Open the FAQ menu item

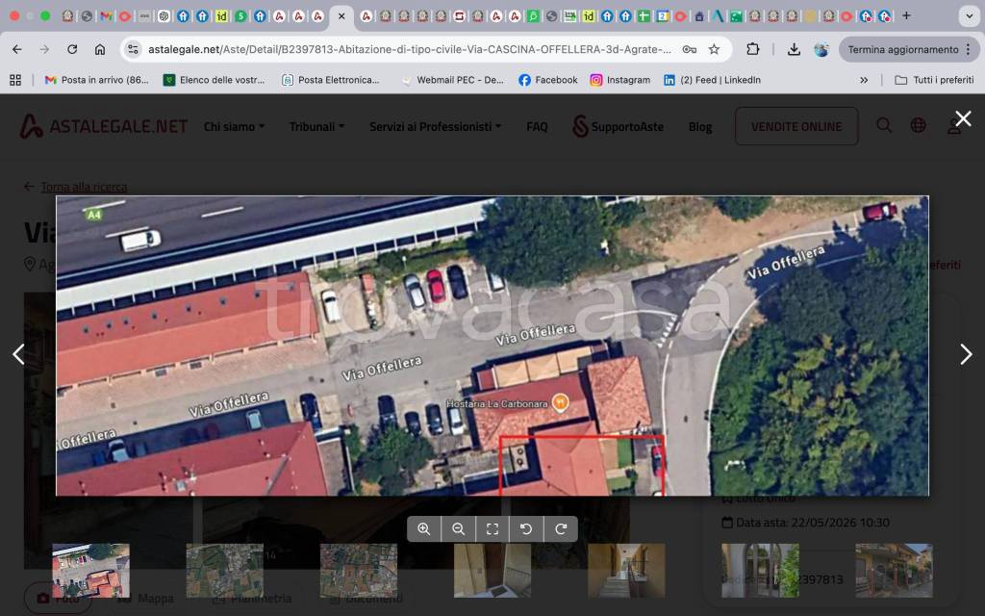point(537,126)
